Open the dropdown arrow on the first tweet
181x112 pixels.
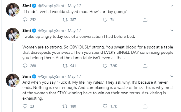point(172,6)
